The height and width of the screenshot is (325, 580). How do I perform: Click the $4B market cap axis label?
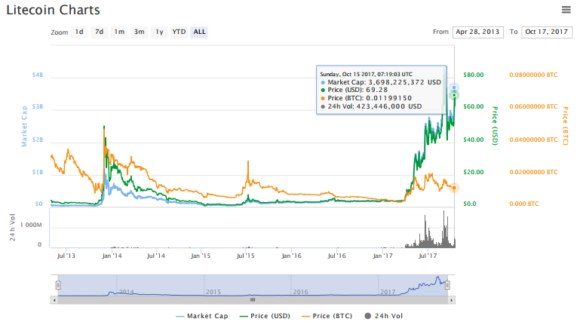click(x=38, y=75)
